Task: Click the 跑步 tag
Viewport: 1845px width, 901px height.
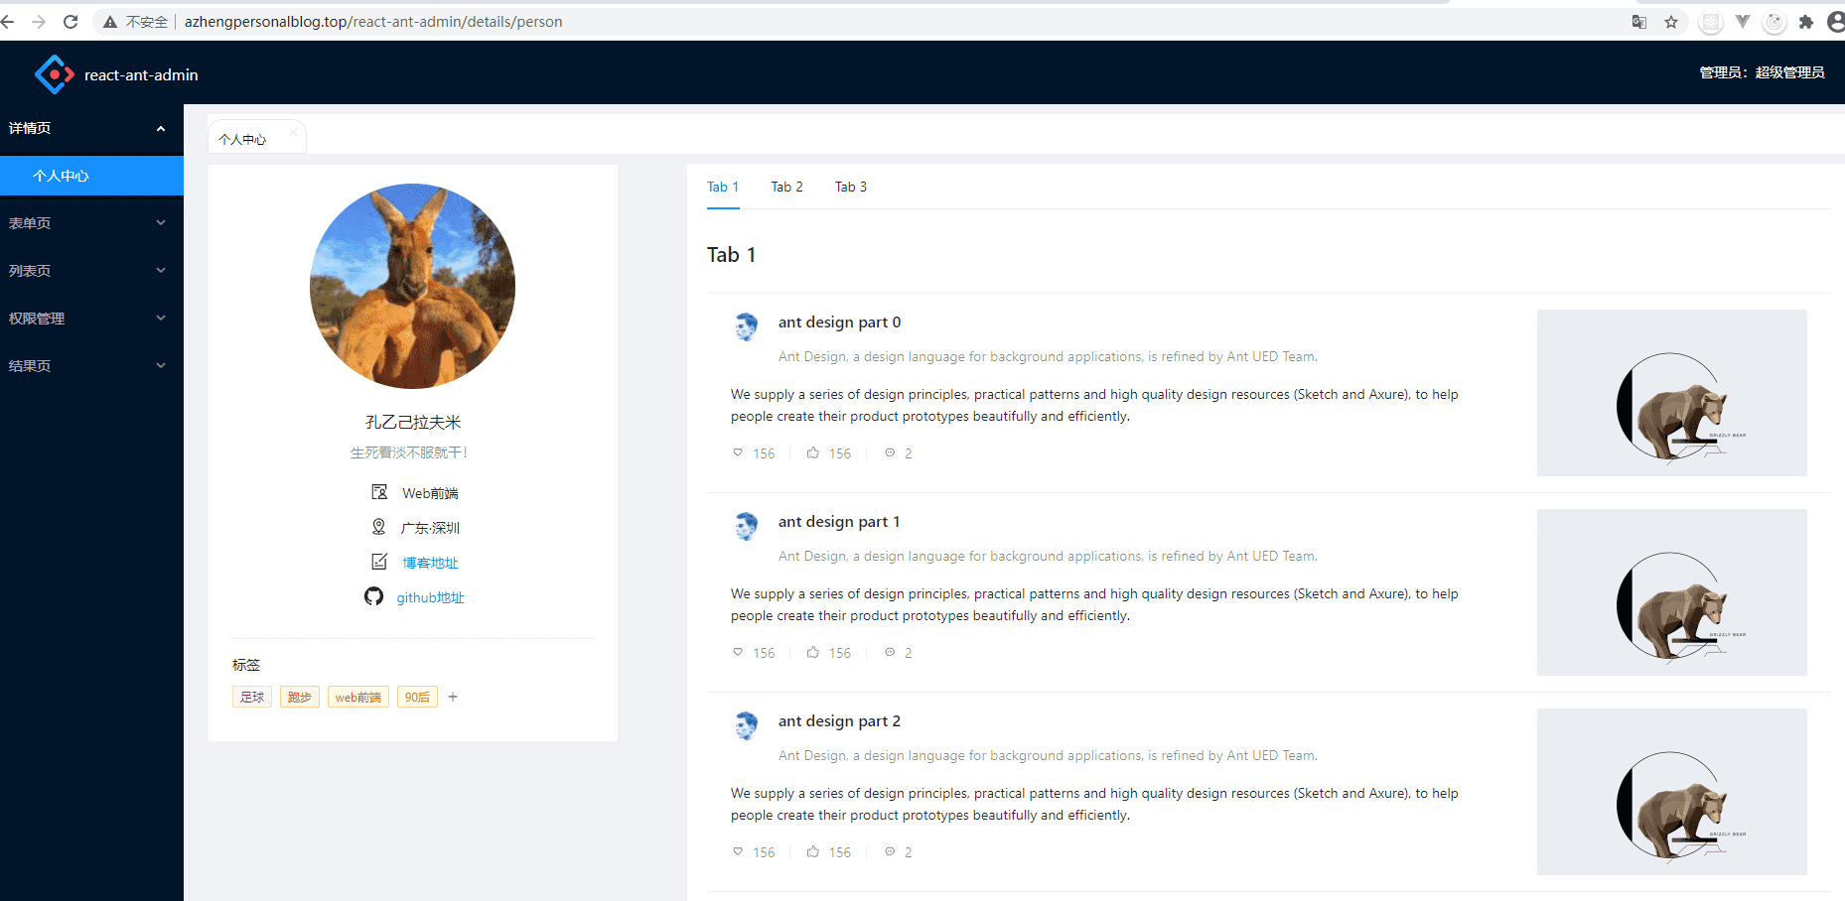Action: [x=300, y=698]
